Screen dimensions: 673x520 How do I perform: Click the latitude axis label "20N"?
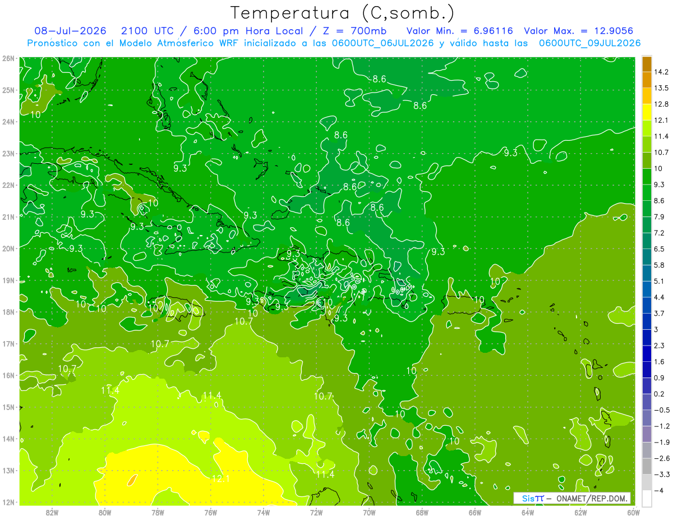pyautogui.click(x=8, y=249)
